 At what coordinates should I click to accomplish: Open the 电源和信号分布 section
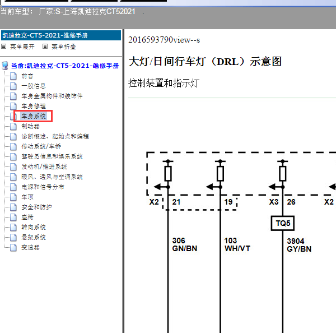pos(43,187)
